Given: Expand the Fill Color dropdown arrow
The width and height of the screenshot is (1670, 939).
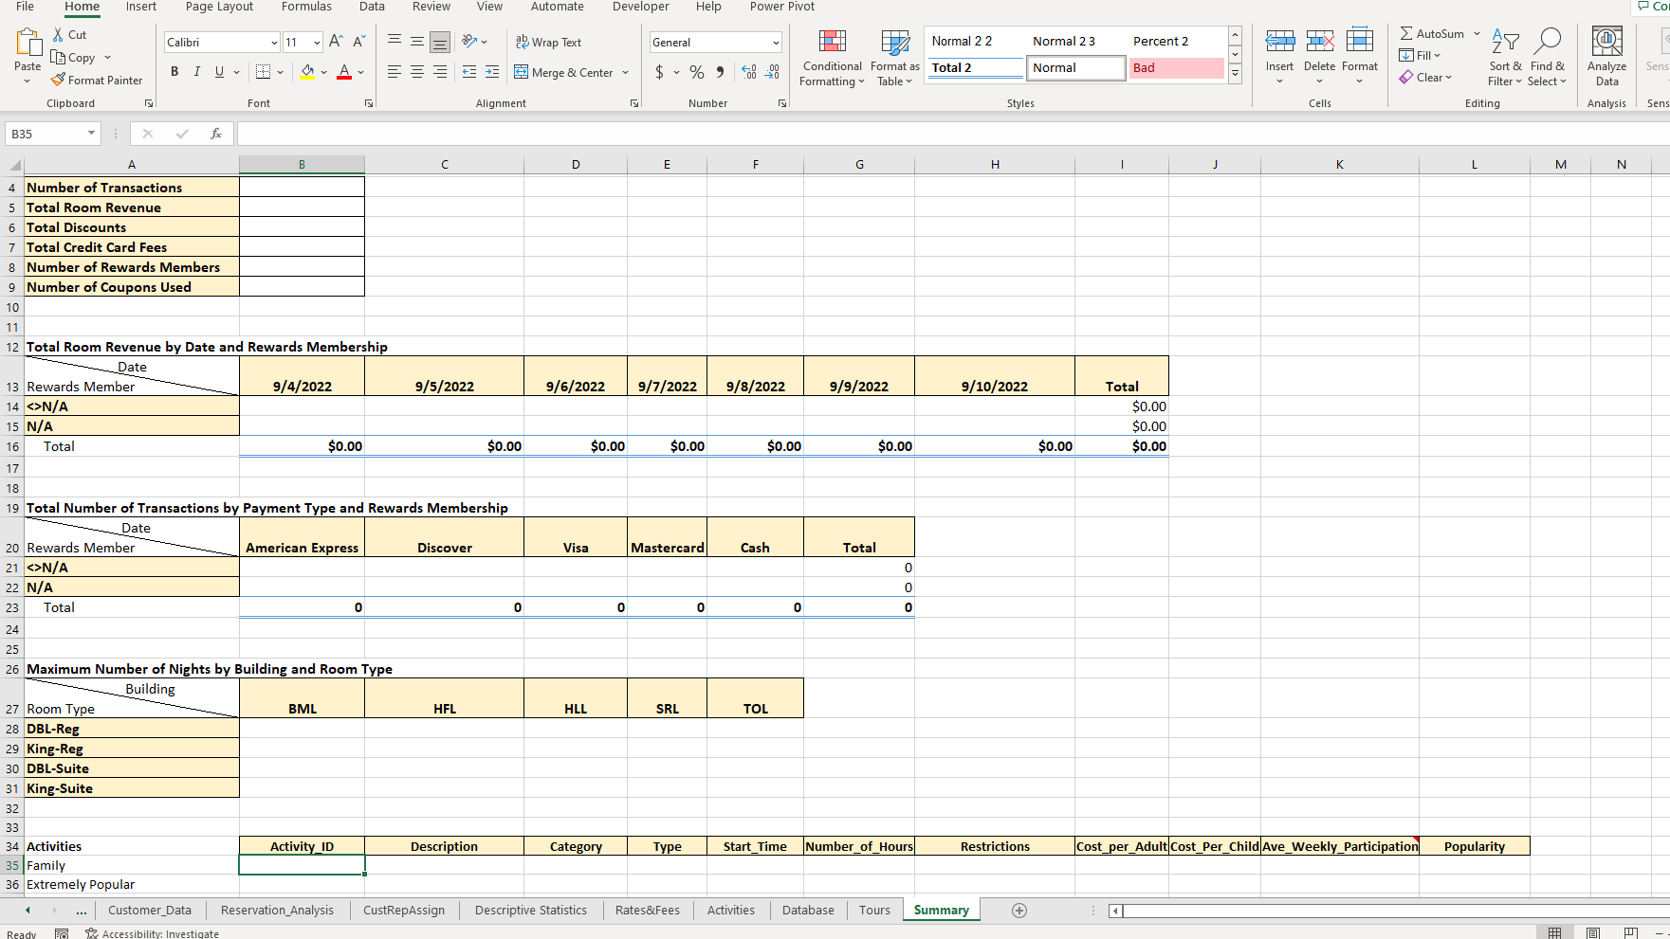Looking at the screenshot, I should pos(324,72).
